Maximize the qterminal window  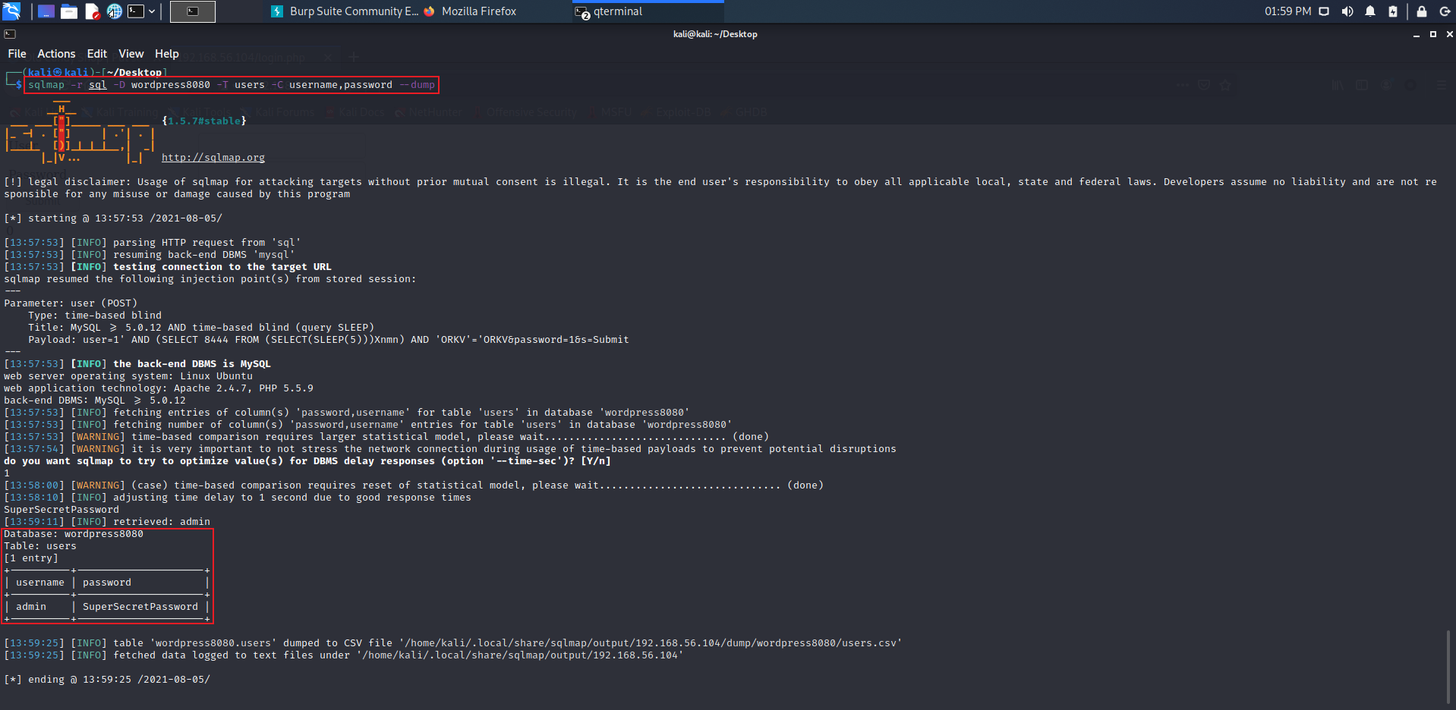(1433, 34)
